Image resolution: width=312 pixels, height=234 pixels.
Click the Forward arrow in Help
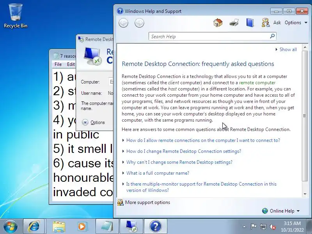coord(139,23)
